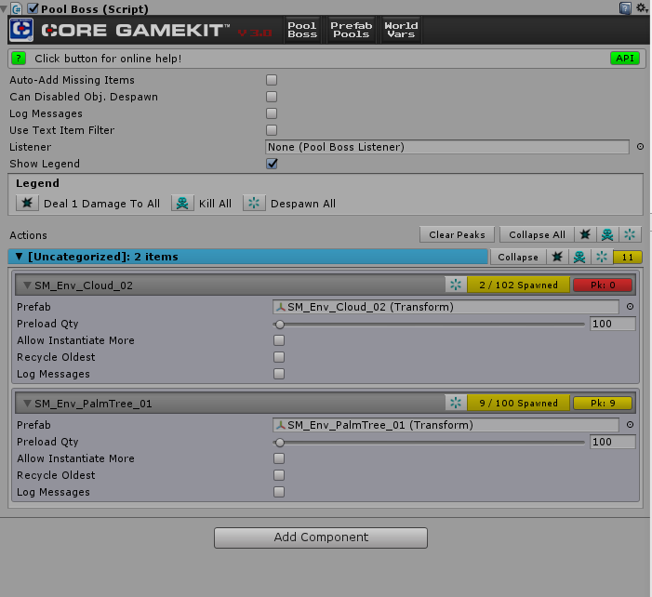The image size is (652, 597).
Task: Toggle Recycle Oldest for SM_Env_PalmTree_01
Action: coord(279,475)
